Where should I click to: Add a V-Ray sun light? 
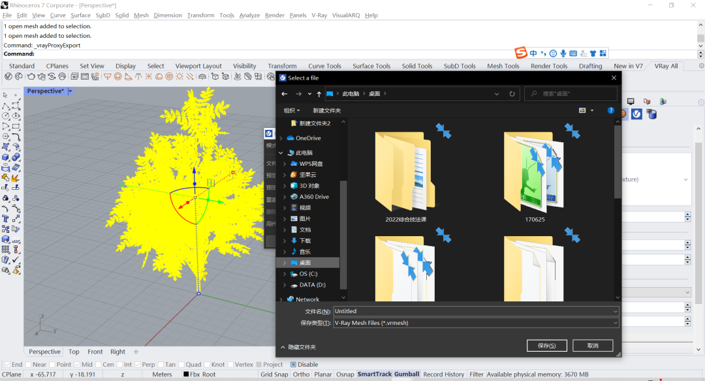[180, 76]
